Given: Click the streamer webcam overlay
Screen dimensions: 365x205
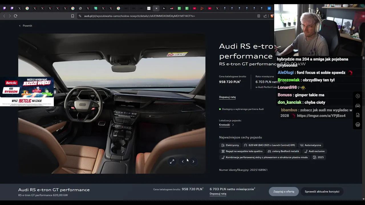Looking at the screenshot, I should coord(319,30).
